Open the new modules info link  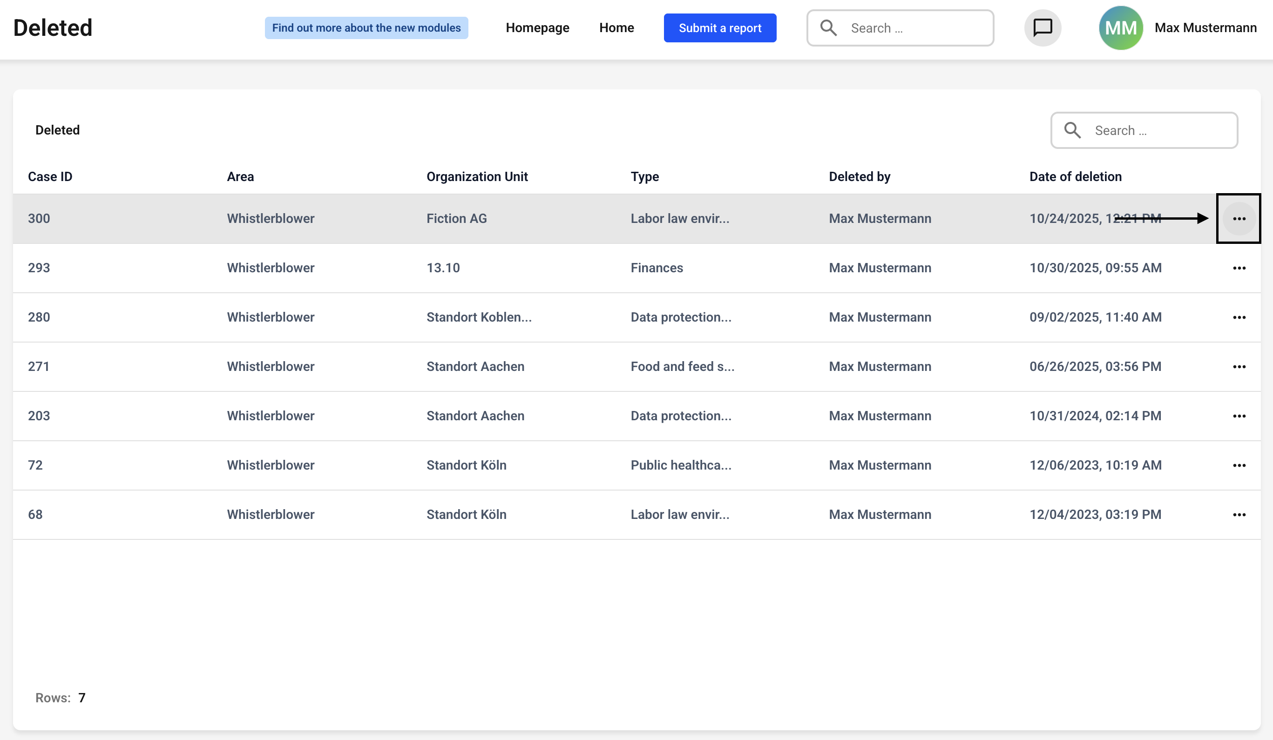coord(366,28)
